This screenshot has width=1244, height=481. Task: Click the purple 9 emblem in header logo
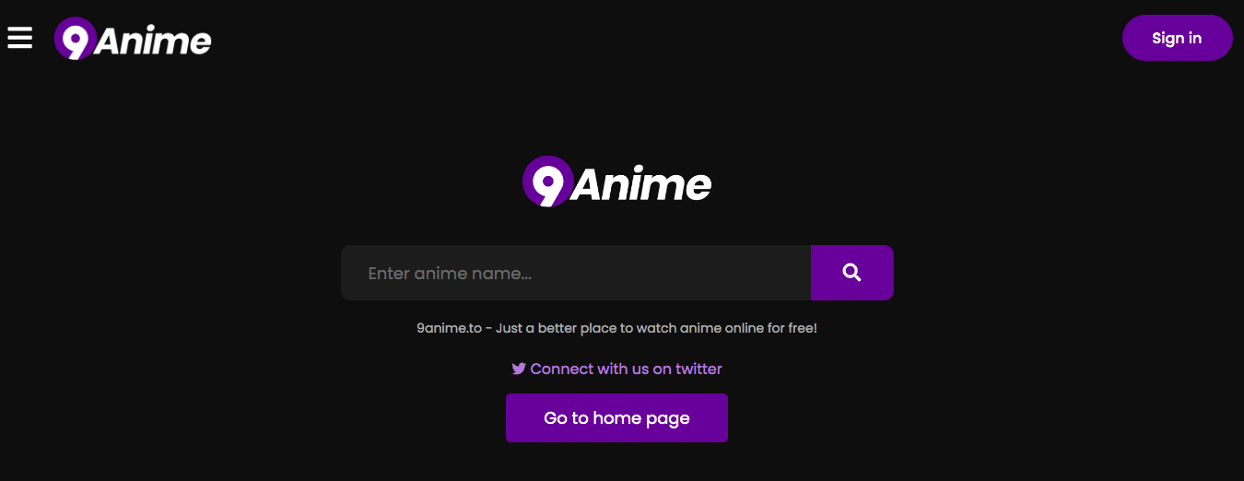click(75, 39)
